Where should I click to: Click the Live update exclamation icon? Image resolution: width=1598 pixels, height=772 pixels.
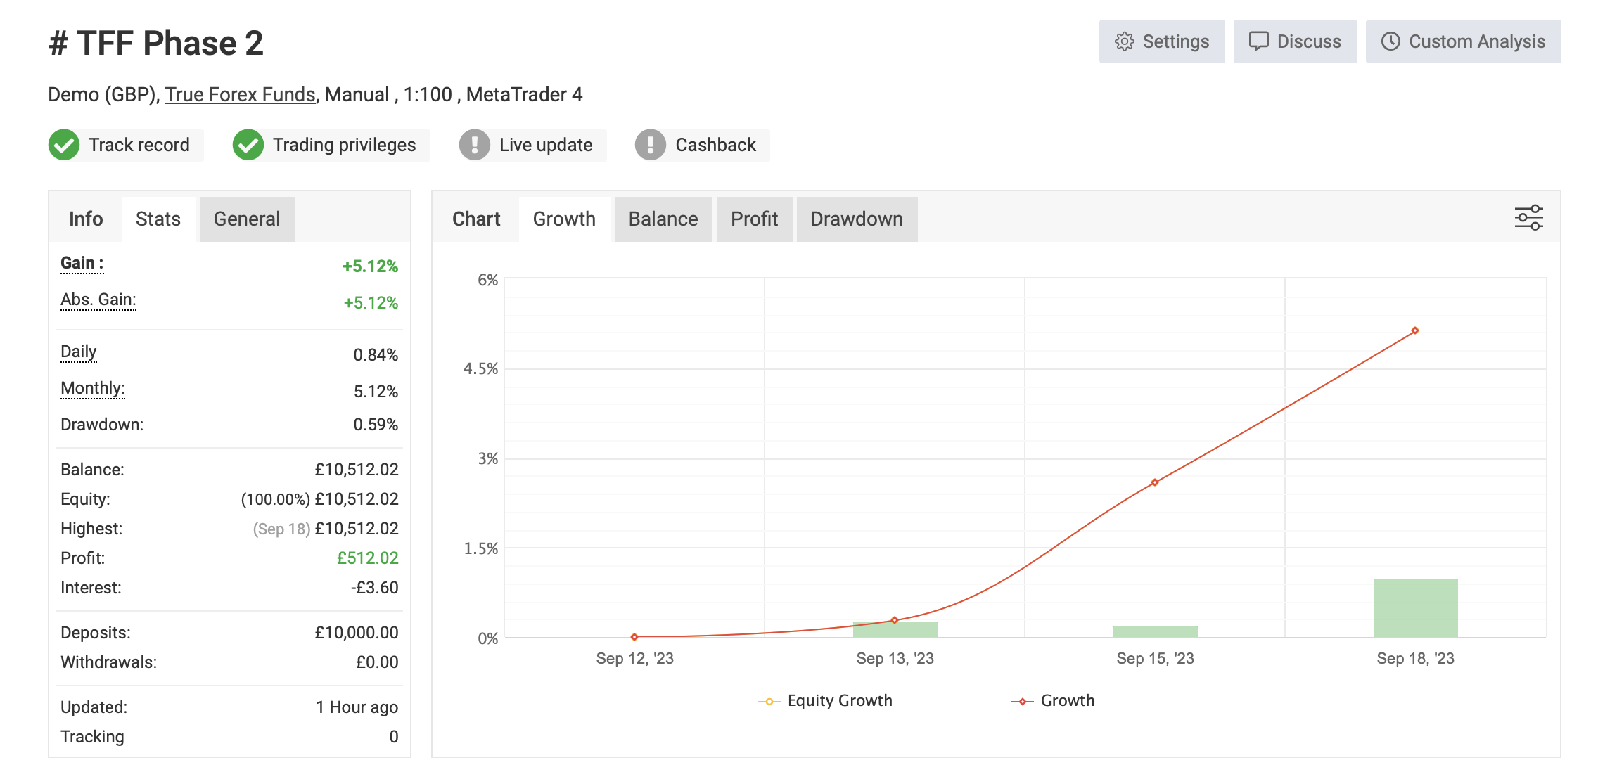[475, 145]
